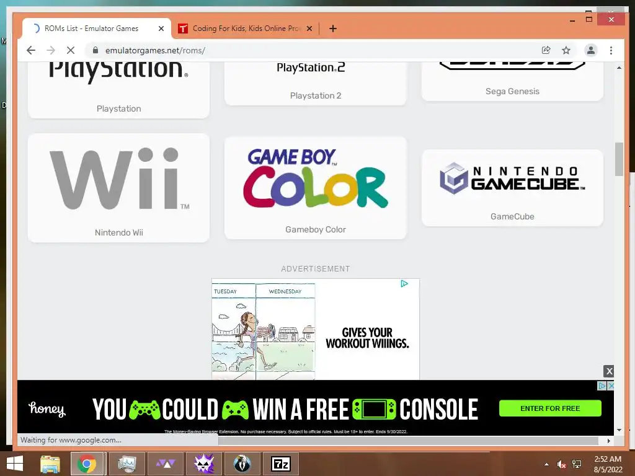The width and height of the screenshot is (635, 476).
Task: Open a new browser tab
Action: [333, 29]
